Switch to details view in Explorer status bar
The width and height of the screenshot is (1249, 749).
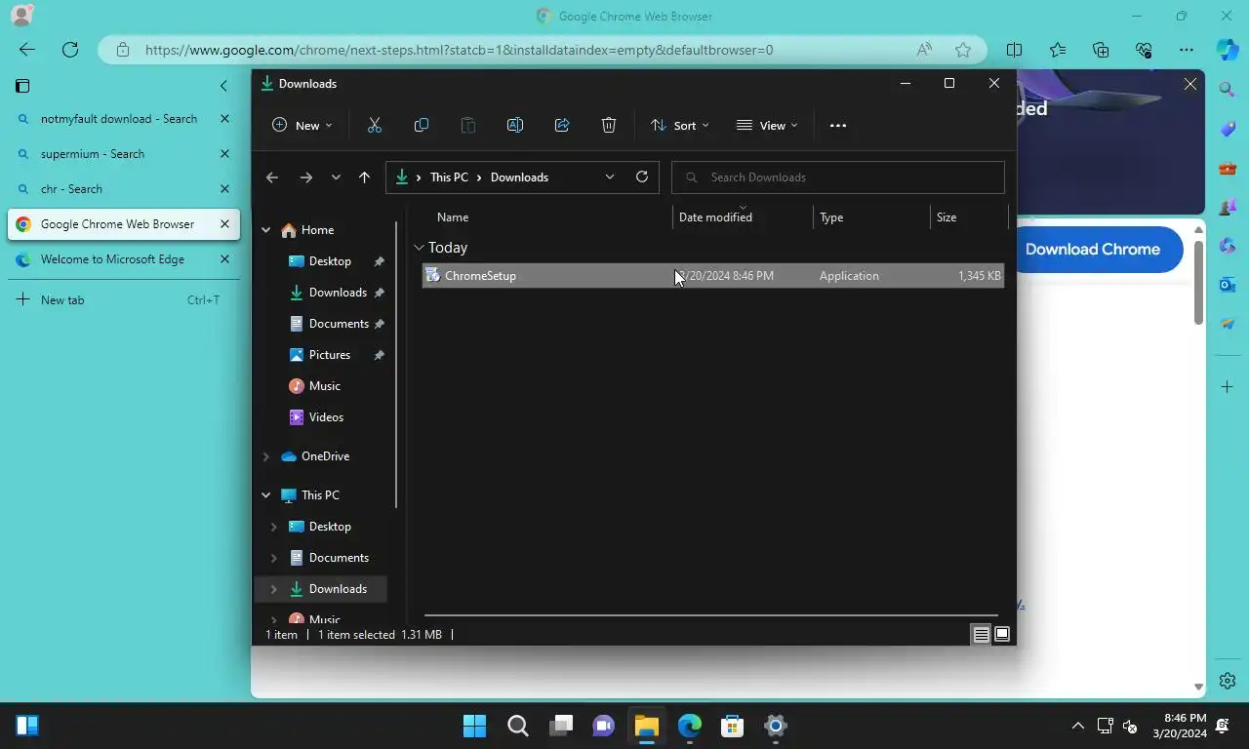tap(981, 635)
